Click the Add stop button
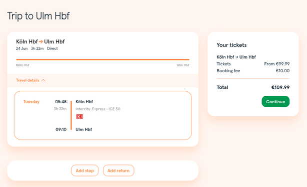The width and height of the screenshot is (307, 187). click(x=85, y=171)
